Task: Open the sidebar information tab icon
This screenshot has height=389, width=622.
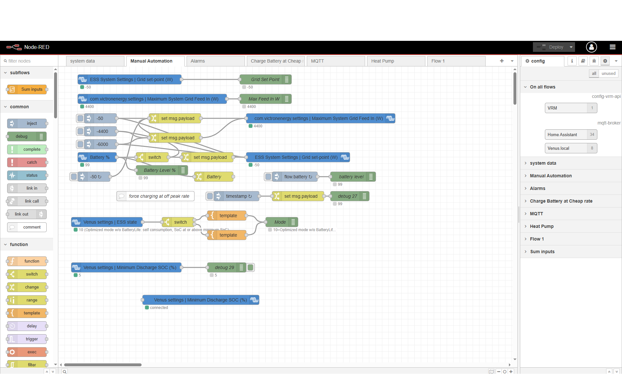Action: click(572, 61)
